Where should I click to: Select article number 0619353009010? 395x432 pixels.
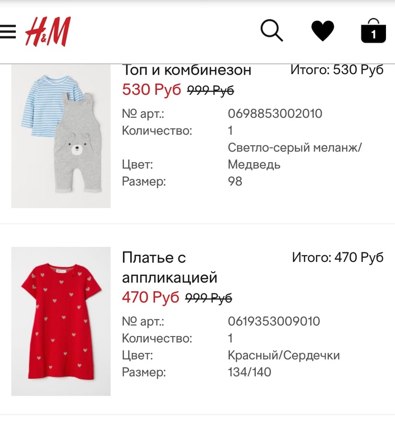(274, 321)
